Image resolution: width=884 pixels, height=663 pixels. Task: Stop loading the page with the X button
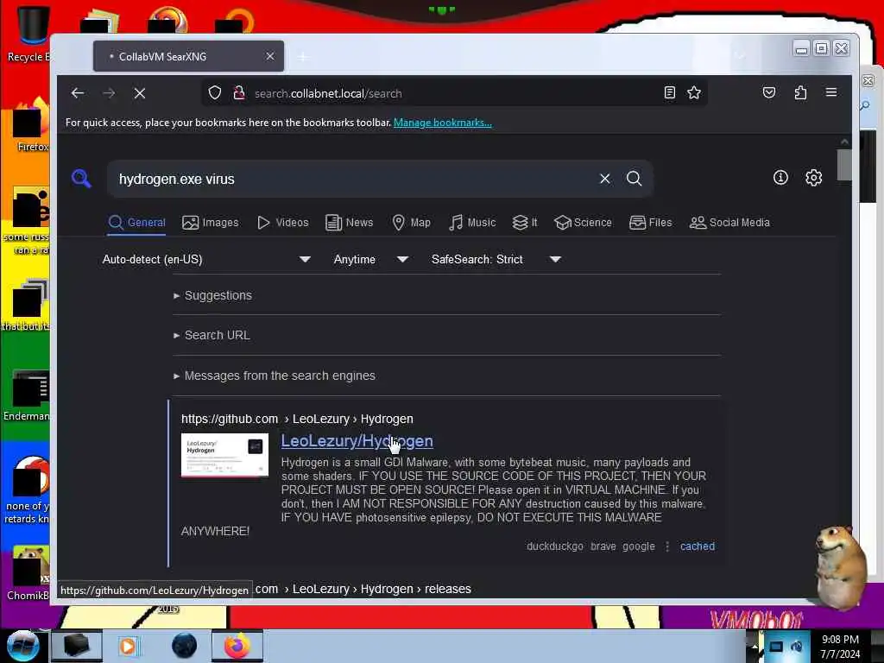[140, 93]
